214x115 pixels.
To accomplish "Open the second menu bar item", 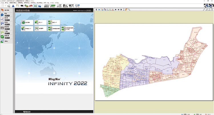I will [6, 3].
